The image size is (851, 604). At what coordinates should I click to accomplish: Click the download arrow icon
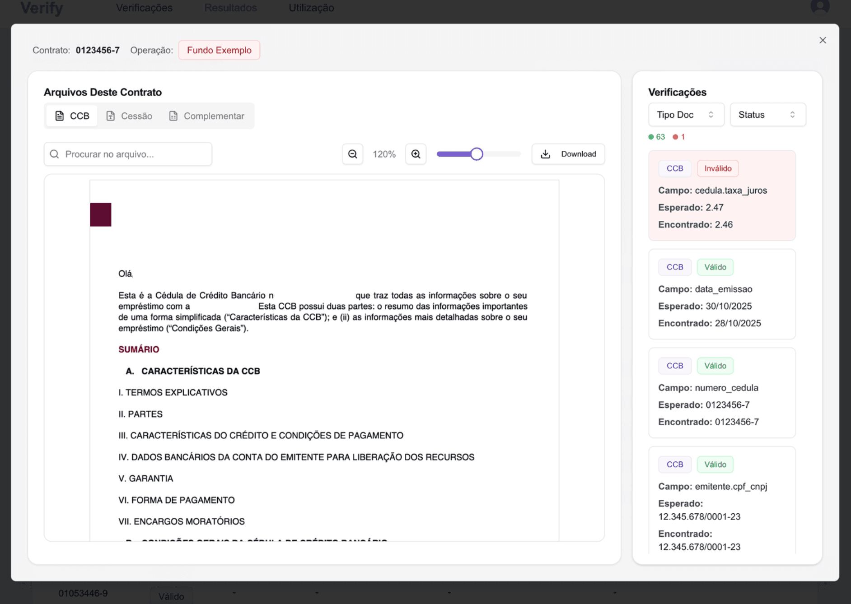click(546, 154)
